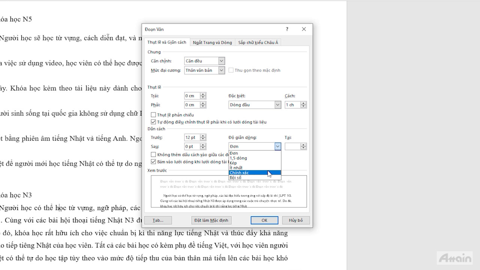
Task: Enable Không thêm dấu cách checkbox
Action: click(x=153, y=154)
